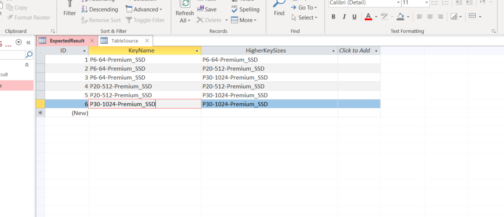Toggle Bold formatting
504x217 pixels.
coord(333,17)
